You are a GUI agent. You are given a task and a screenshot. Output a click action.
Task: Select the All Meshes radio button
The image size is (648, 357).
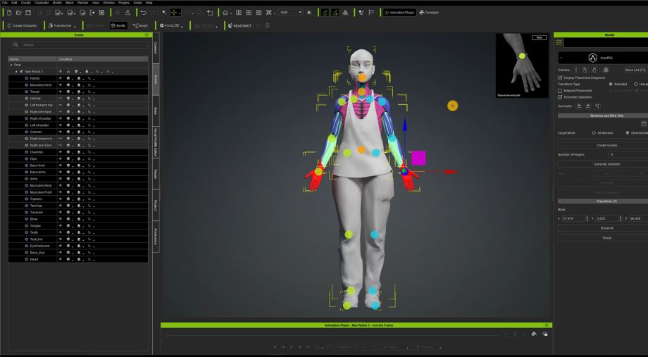(x=594, y=133)
